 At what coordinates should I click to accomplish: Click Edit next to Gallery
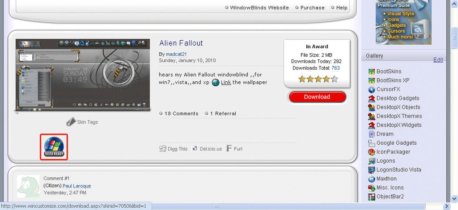[438, 59]
